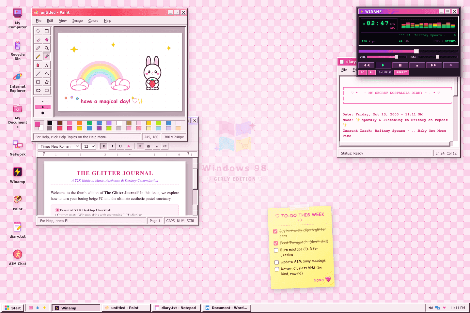Click Winamp play button
The image size is (470, 313).
[x=383, y=65]
